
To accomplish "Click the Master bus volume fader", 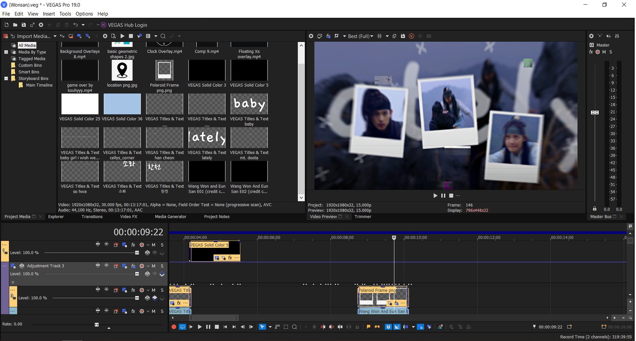I will tap(595, 112).
